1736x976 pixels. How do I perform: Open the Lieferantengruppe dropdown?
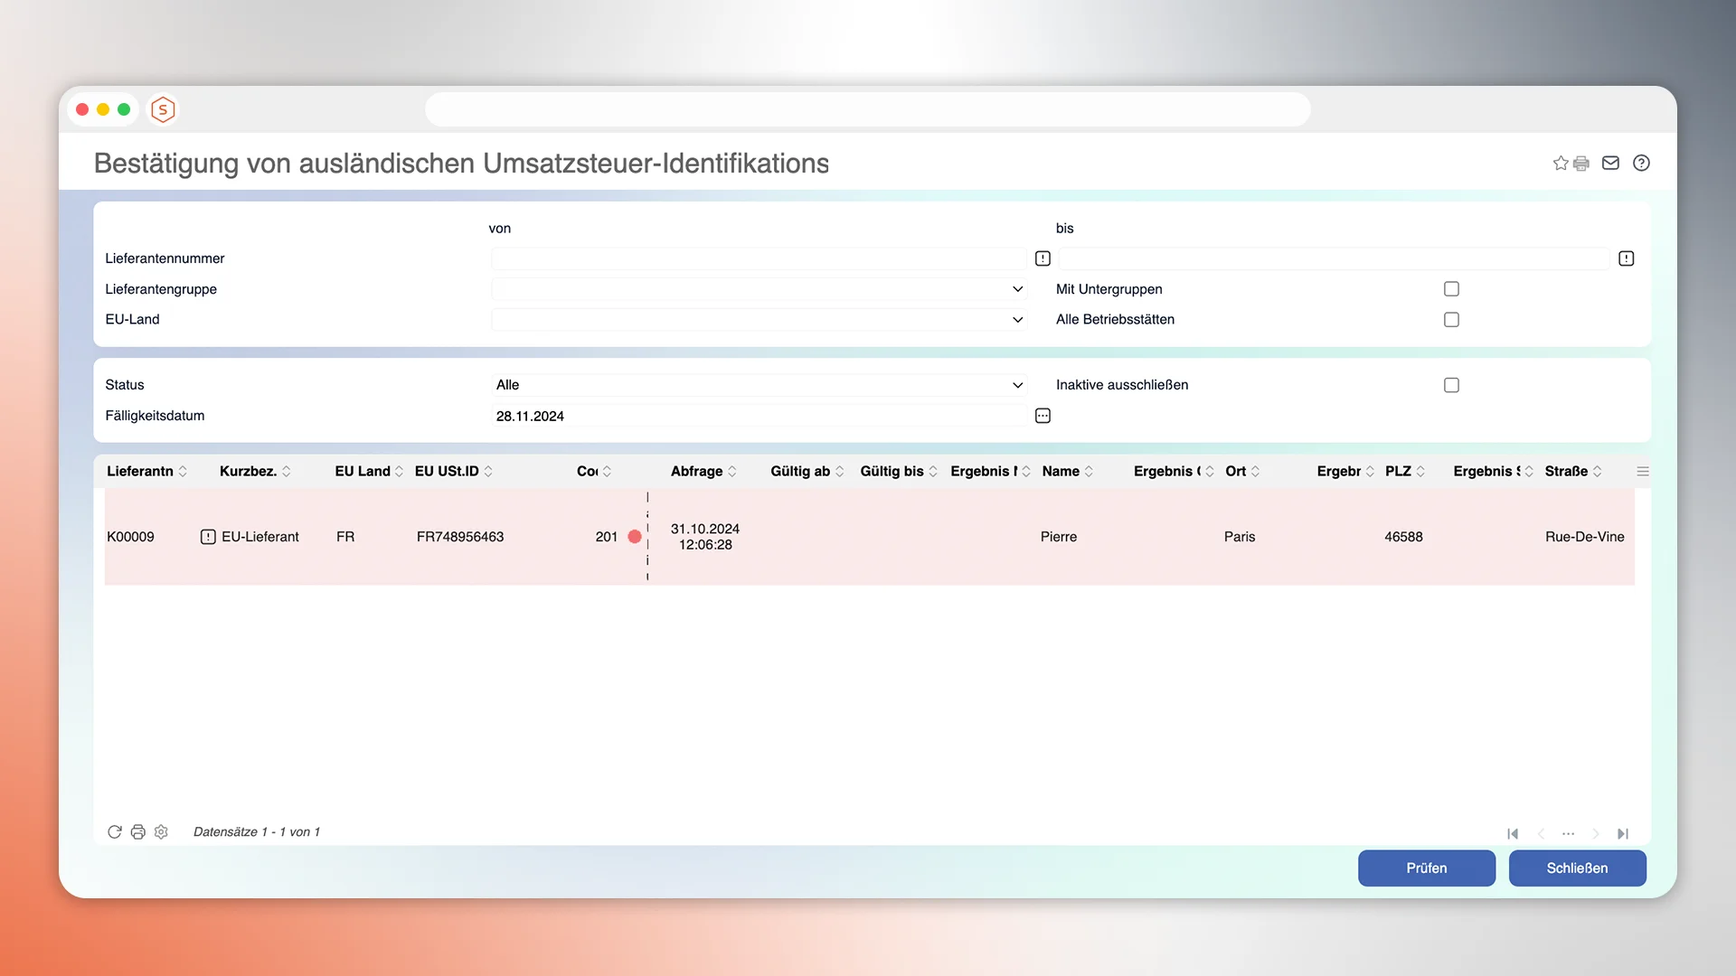click(x=1017, y=289)
